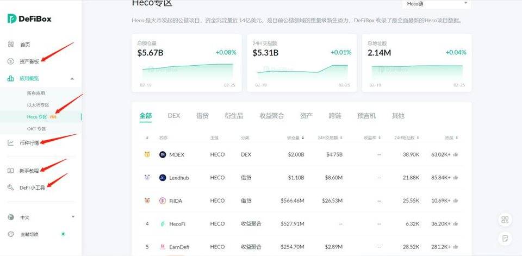Screen dimensions: 522x256
Task: Select the 全部 tab
Action: [146, 116]
